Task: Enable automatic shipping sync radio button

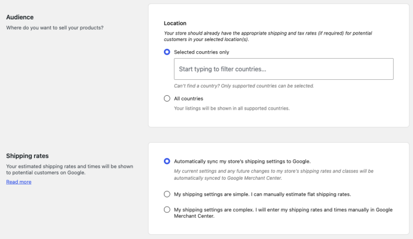Action: coord(167,161)
